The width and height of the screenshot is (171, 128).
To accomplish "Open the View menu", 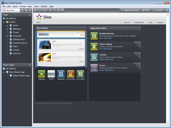I will 30,6.
